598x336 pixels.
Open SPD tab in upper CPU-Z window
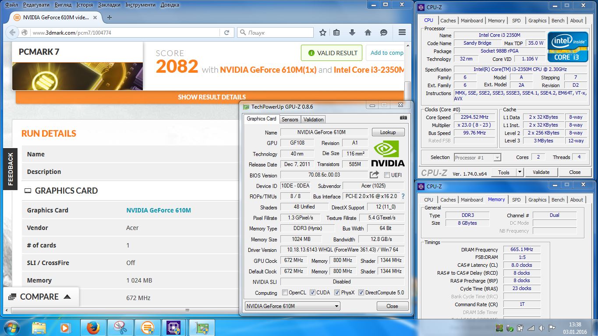517,21
